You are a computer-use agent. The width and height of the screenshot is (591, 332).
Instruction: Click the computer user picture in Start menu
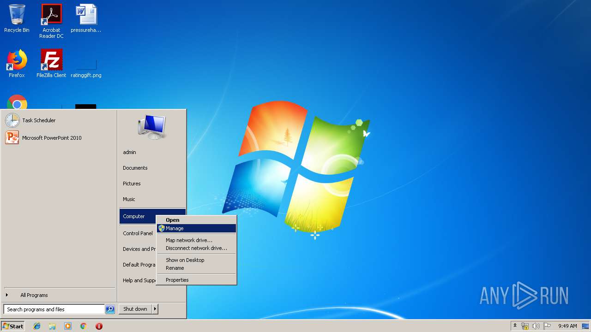(x=151, y=126)
